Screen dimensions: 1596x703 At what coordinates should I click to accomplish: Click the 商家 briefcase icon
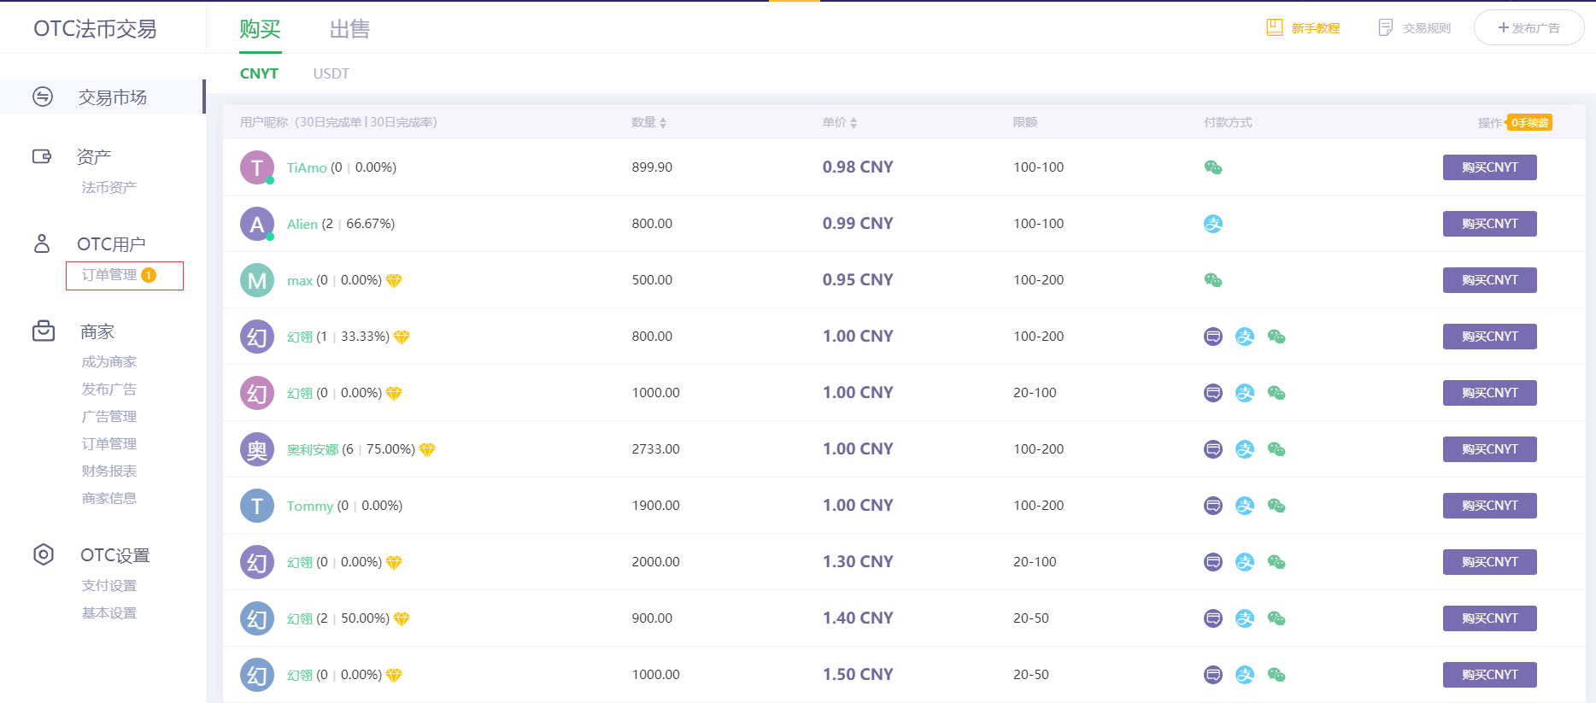(x=44, y=331)
